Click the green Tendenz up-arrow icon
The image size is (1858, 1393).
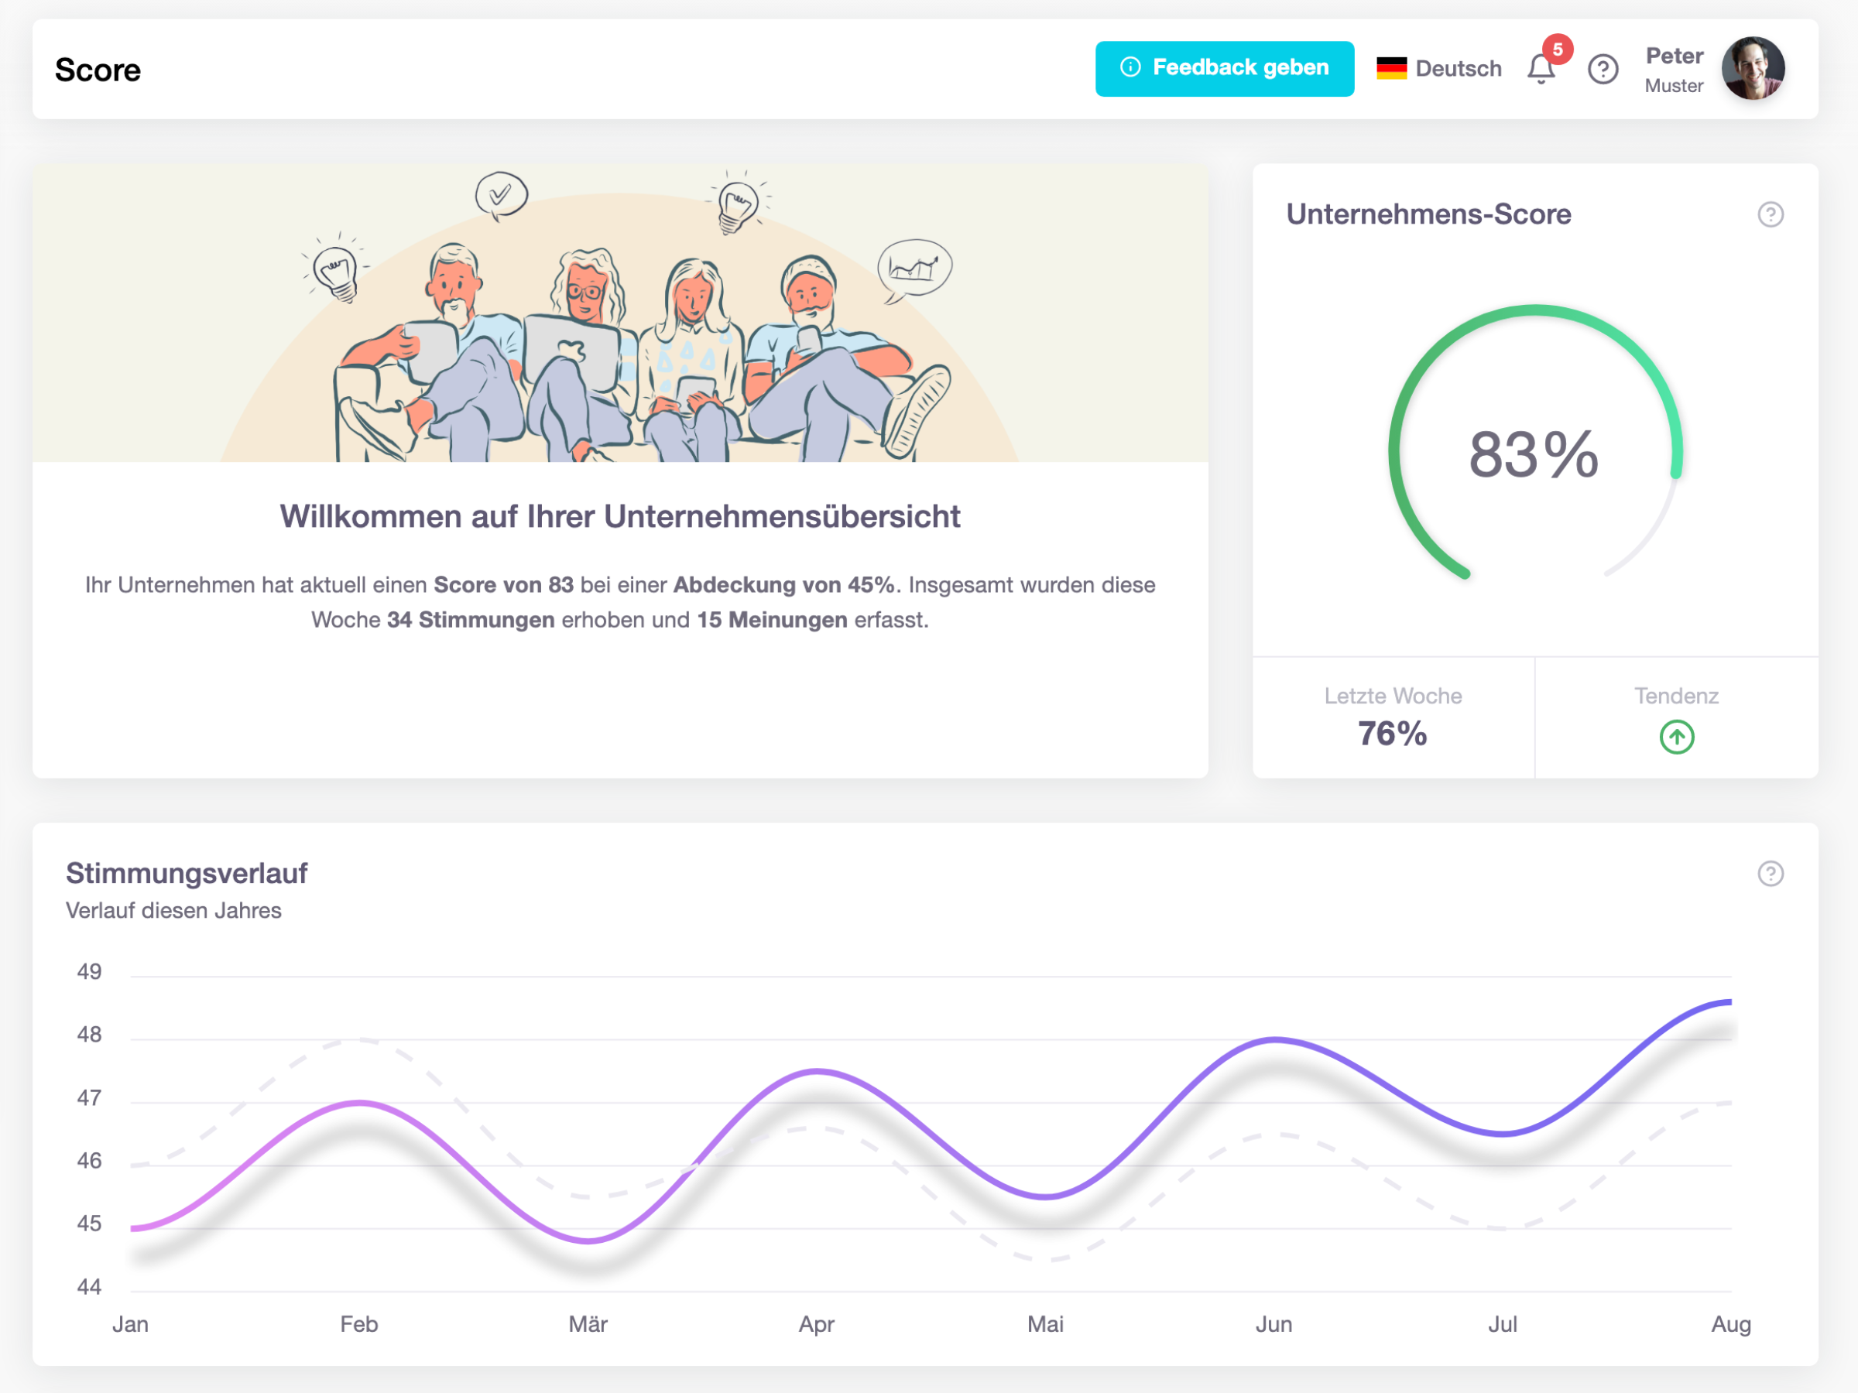coord(1676,738)
